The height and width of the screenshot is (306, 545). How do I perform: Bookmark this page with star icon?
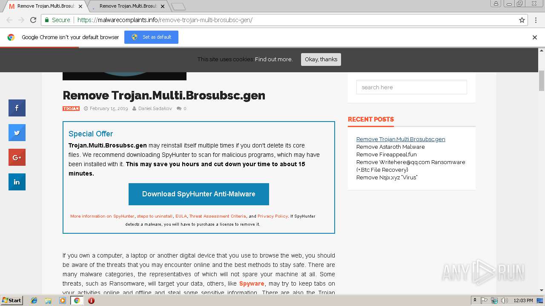522,20
